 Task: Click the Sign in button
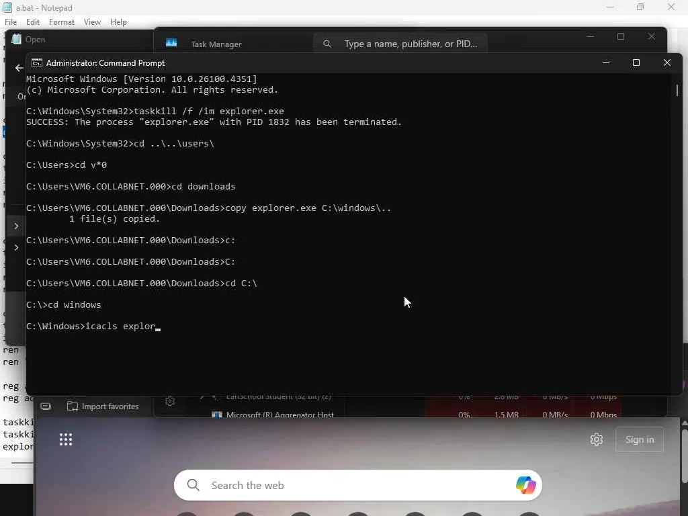pos(640,439)
